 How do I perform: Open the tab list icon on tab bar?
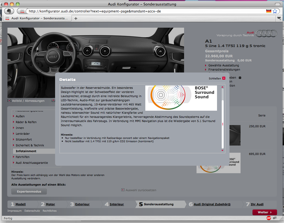tap(279, 18)
